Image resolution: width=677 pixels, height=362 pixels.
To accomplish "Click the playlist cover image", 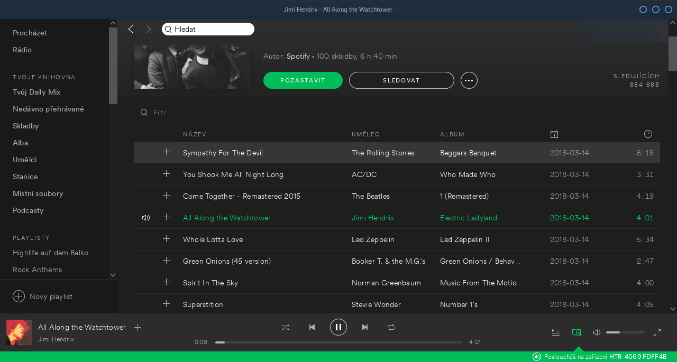I will coord(193,66).
